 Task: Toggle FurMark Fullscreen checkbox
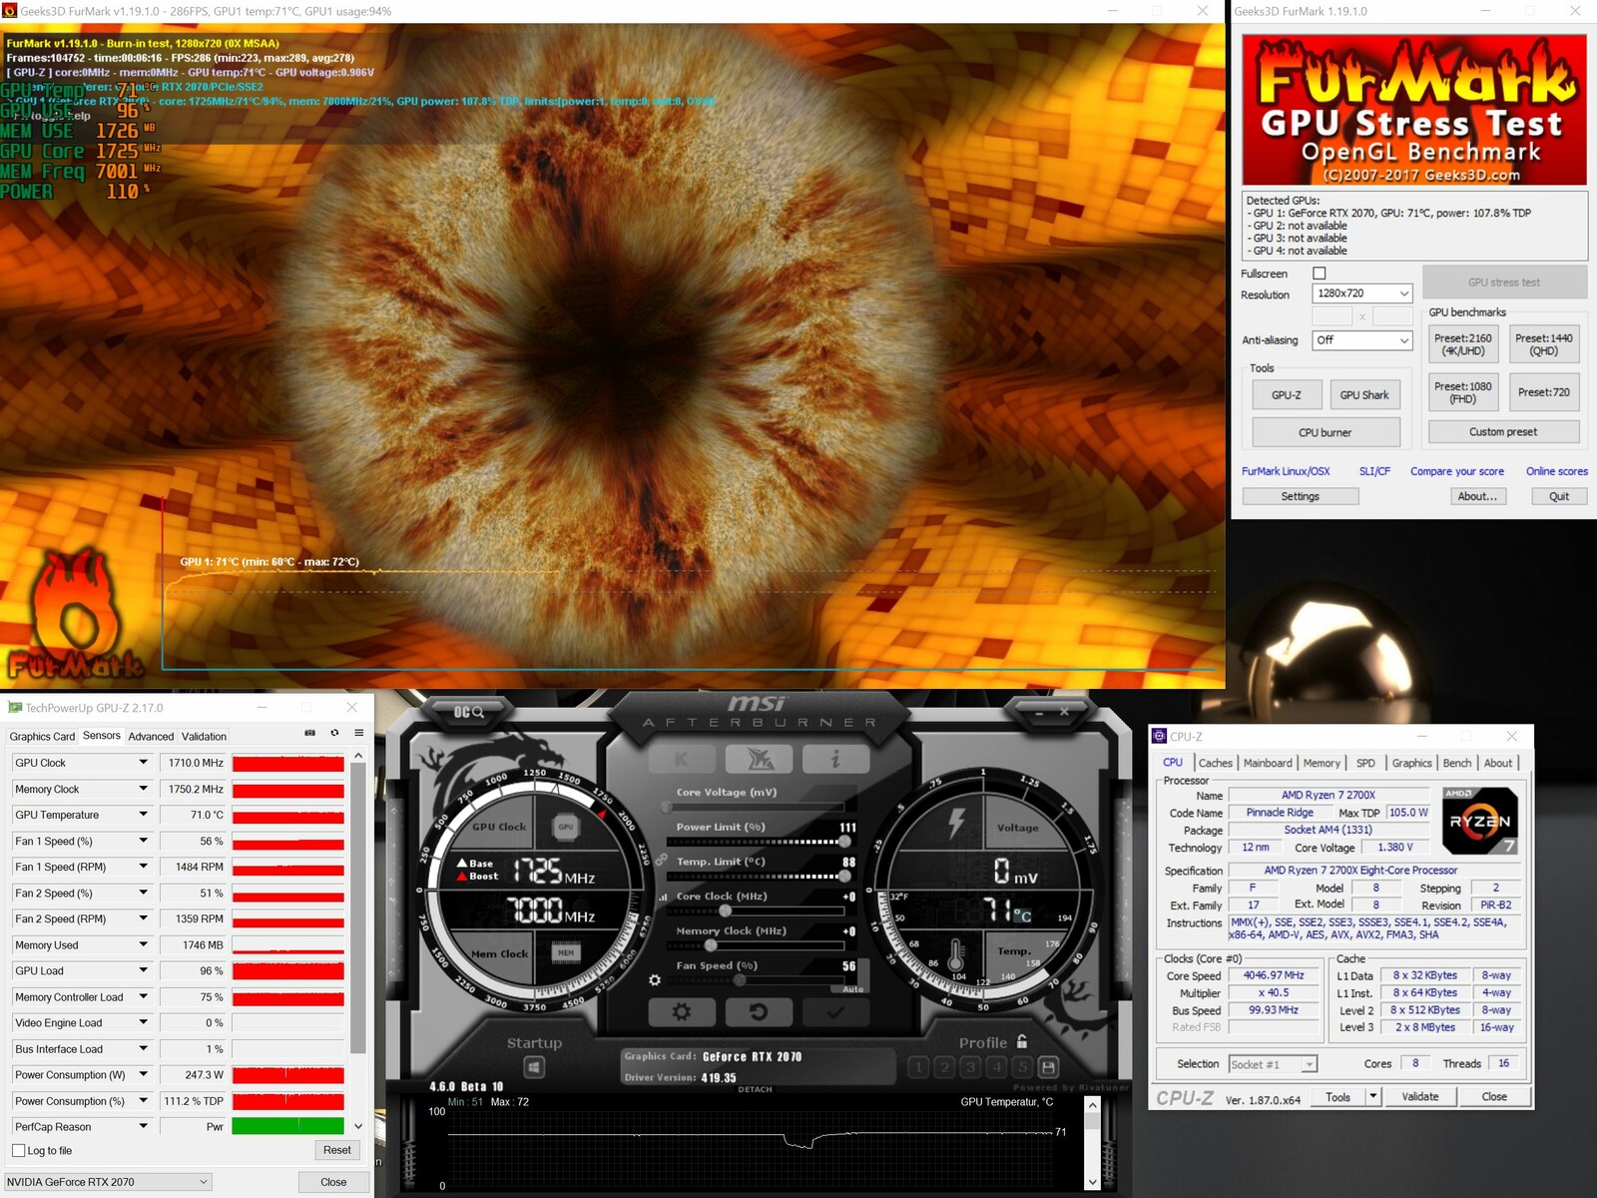click(1320, 273)
